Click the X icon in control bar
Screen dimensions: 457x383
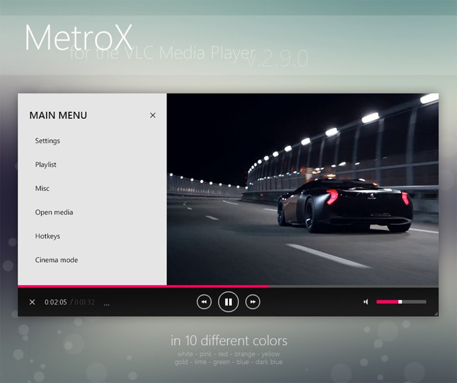click(x=32, y=302)
